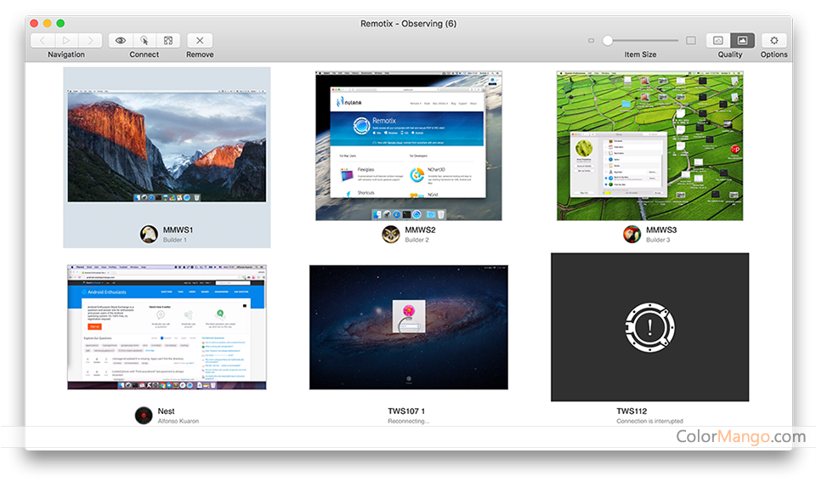Image resolution: width=816 pixels, height=493 pixels.
Task: Open the MMWS3 green fields thumbnail
Action: [x=649, y=145]
